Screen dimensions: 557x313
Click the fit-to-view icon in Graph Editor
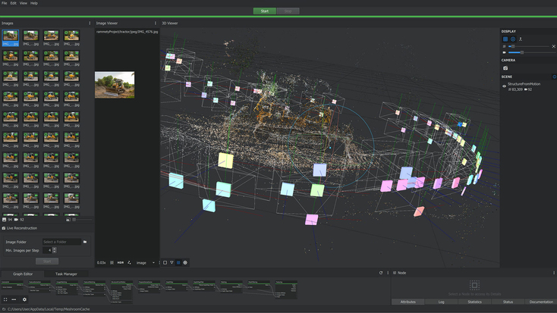tap(5, 299)
